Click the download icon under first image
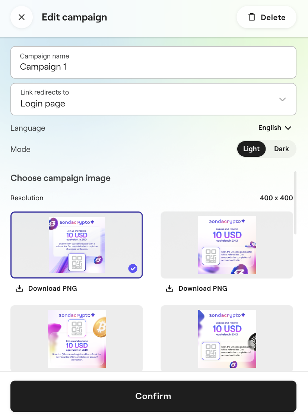Image resolution: width=308 pixels, height=417 pixels. 19,288
